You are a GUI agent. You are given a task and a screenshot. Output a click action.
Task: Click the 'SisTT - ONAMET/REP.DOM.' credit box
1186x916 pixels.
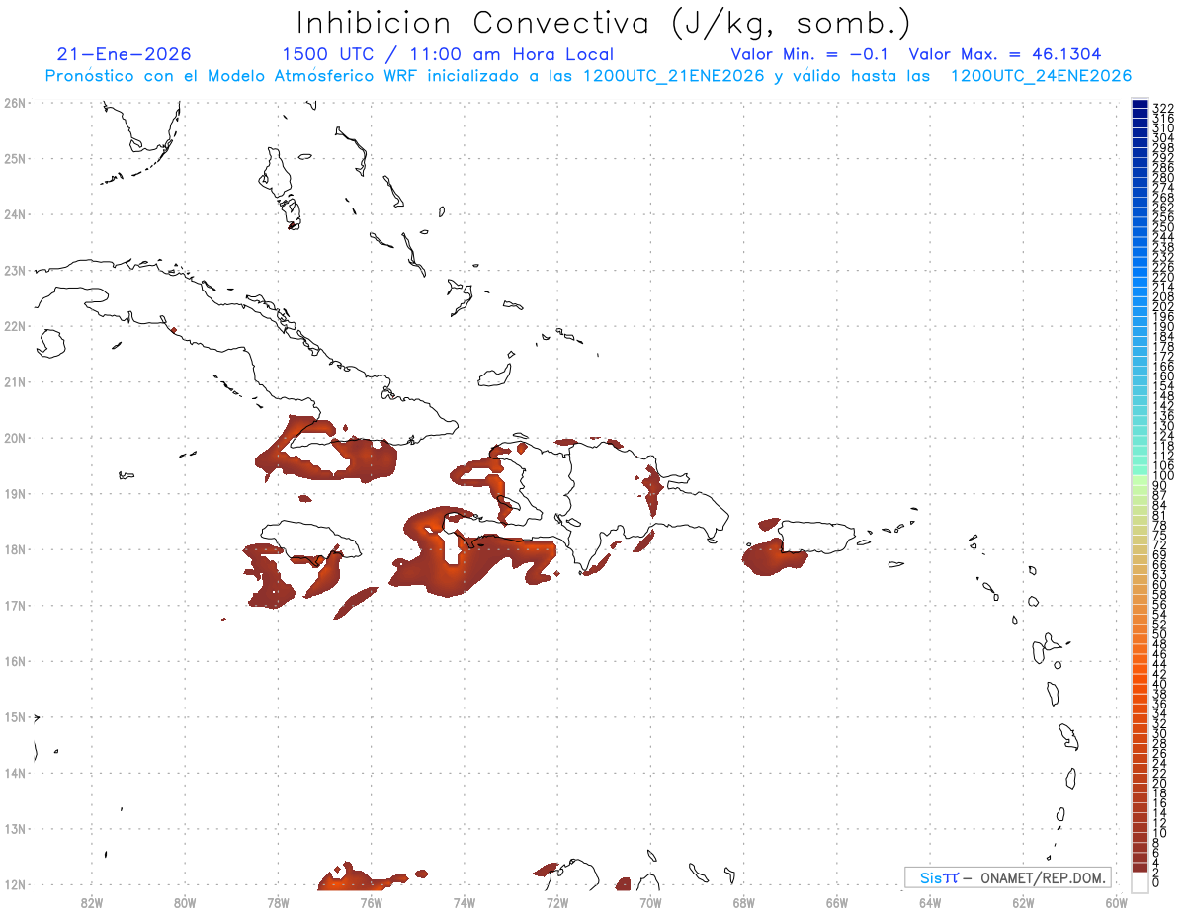[x=1008, y=877]
